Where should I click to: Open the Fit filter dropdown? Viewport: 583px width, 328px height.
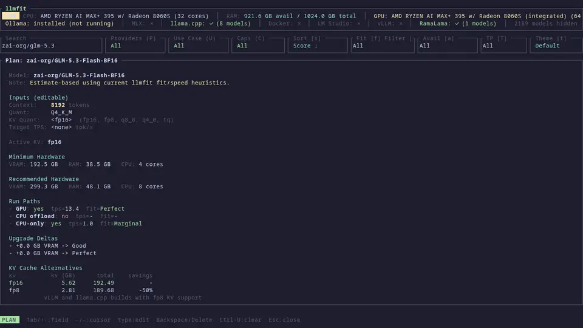(x=382, y=46)
